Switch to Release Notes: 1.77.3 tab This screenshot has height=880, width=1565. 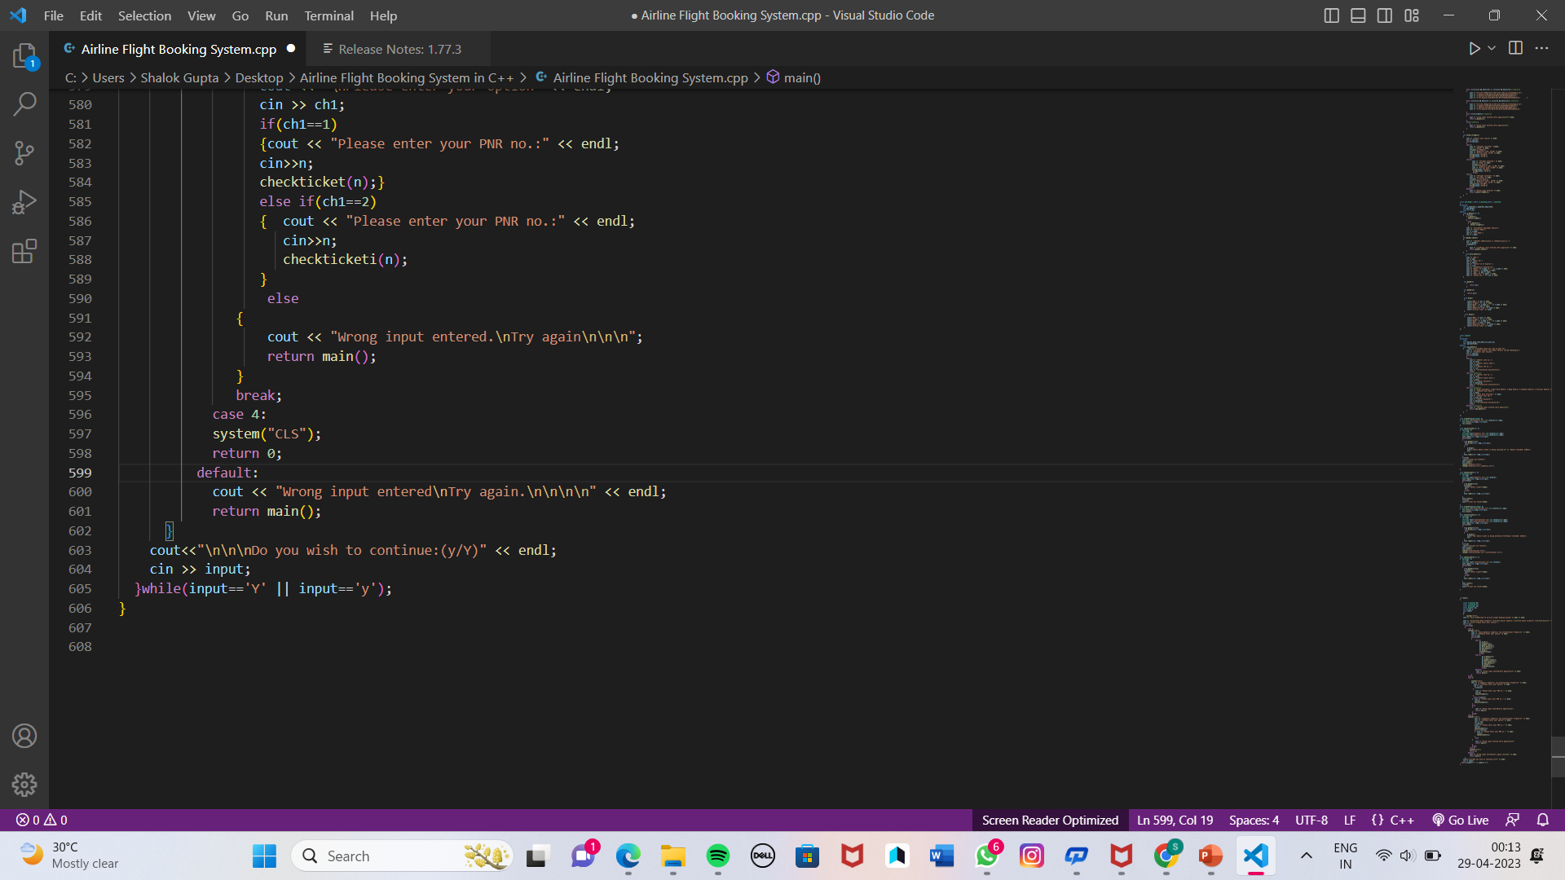pos(399,49)
